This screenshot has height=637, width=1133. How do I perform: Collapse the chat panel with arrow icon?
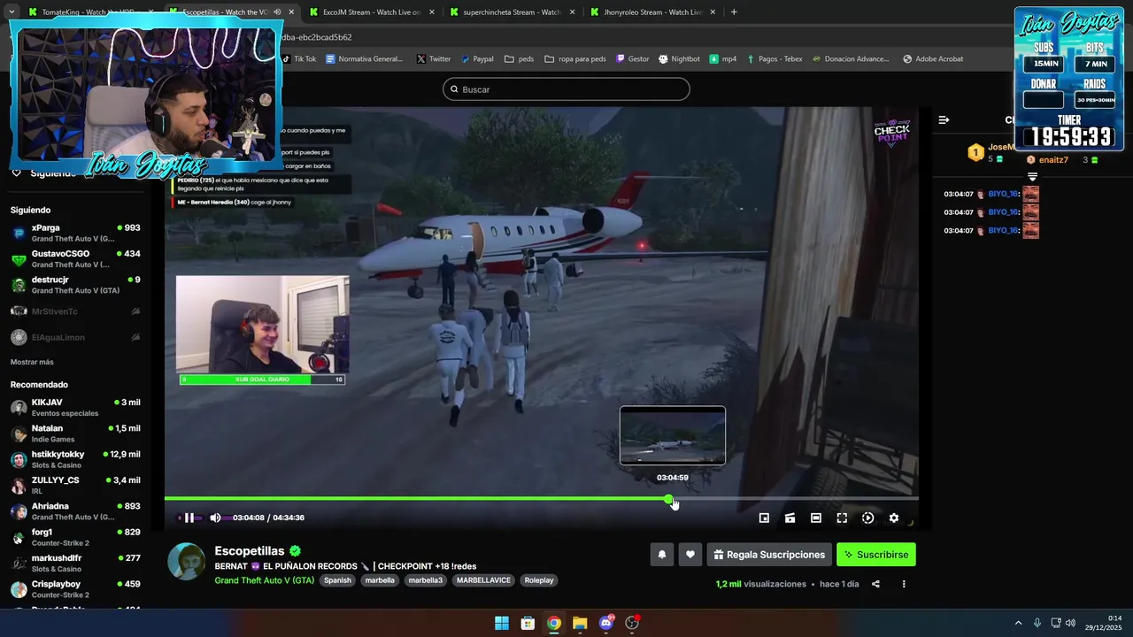[x=944, y=119]
